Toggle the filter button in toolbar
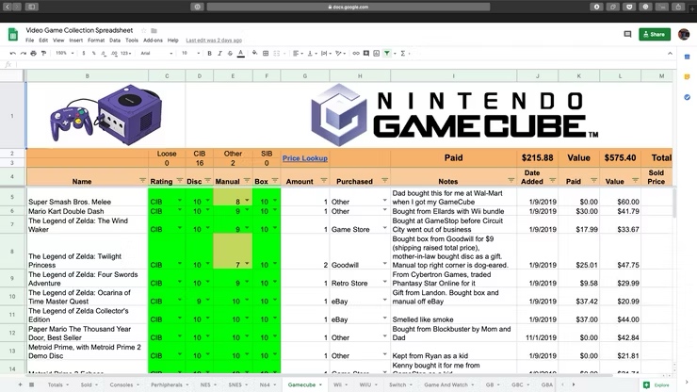Screen dimensions: 697x392 tap(387, 54)
